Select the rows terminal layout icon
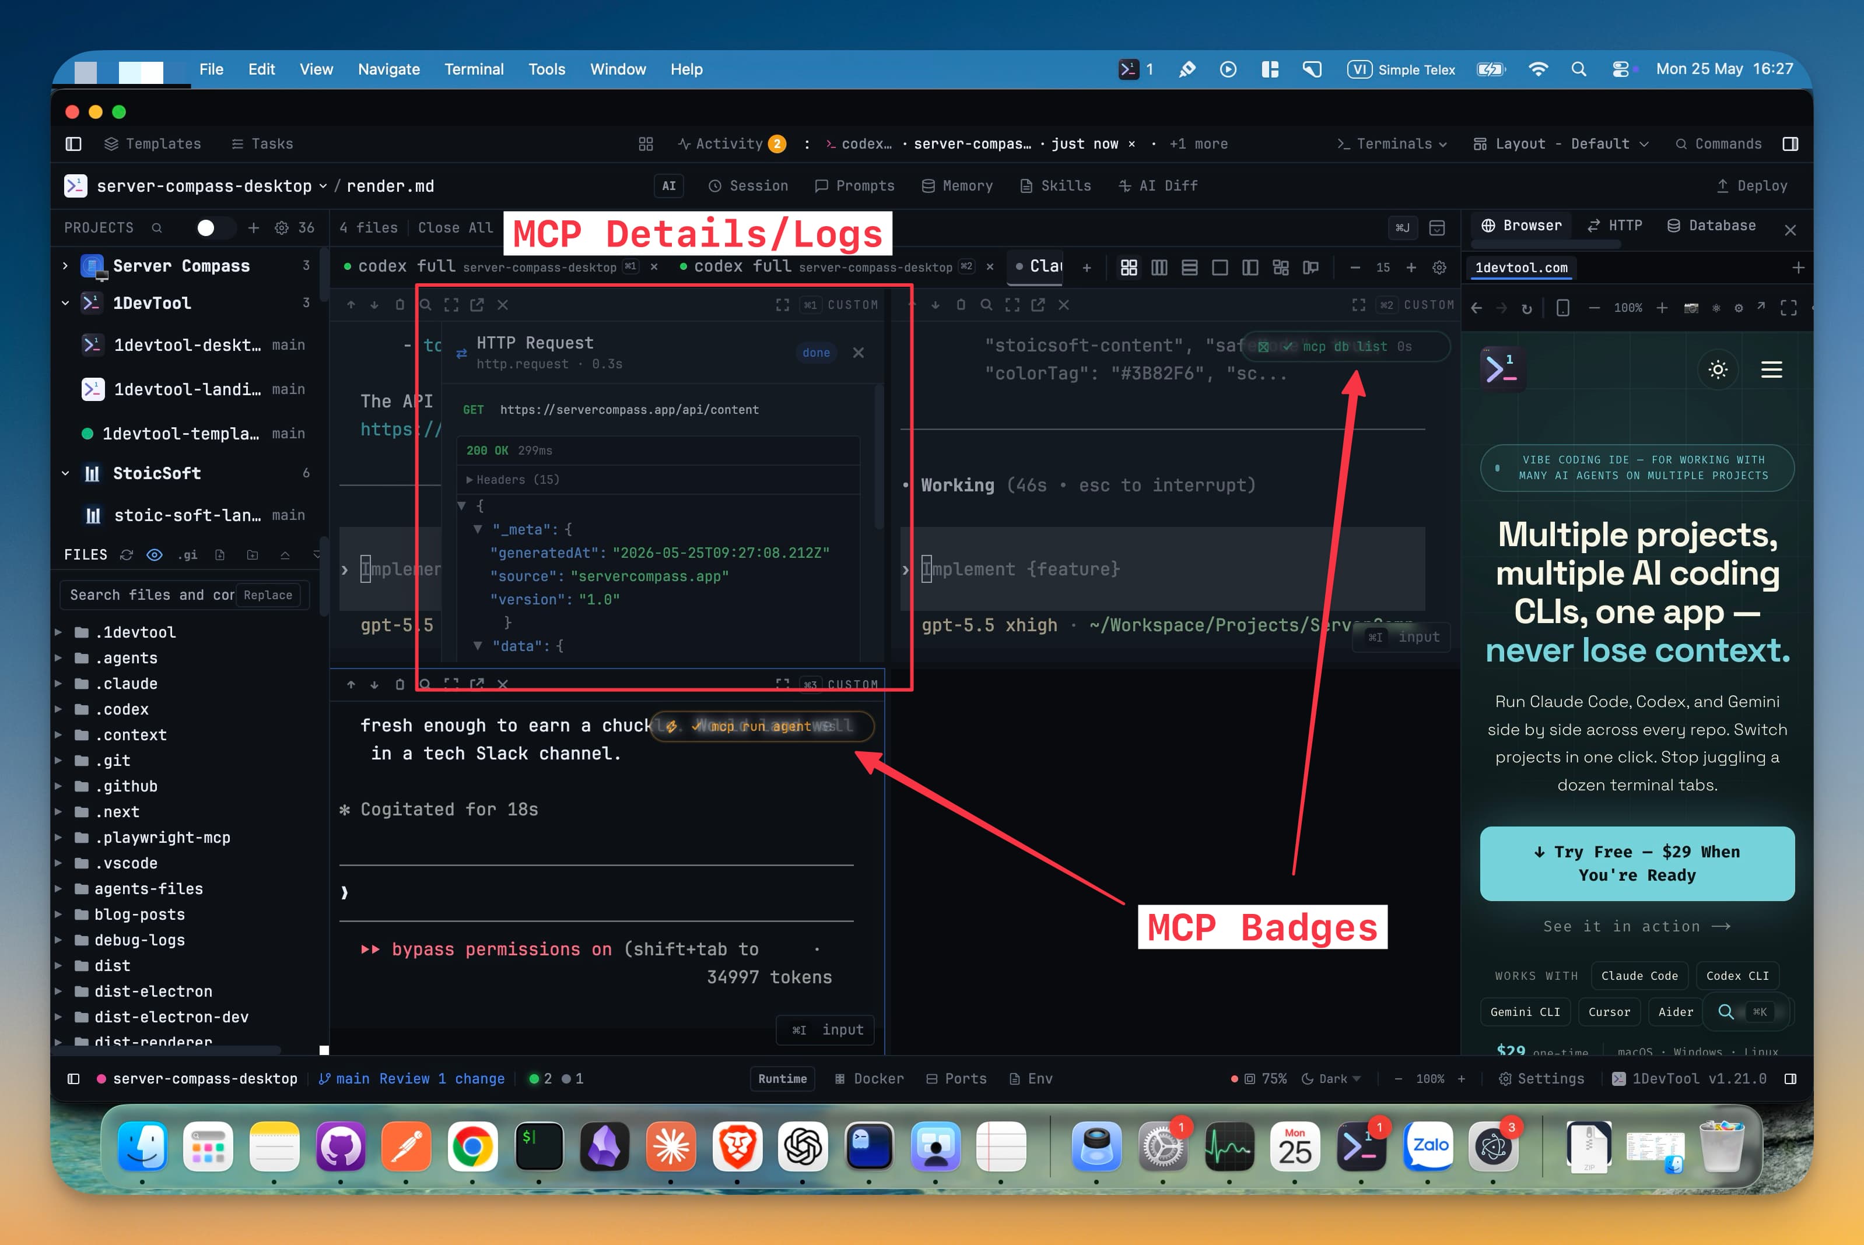This screenshot has height=1245, width=1864. click(1189, 268)
